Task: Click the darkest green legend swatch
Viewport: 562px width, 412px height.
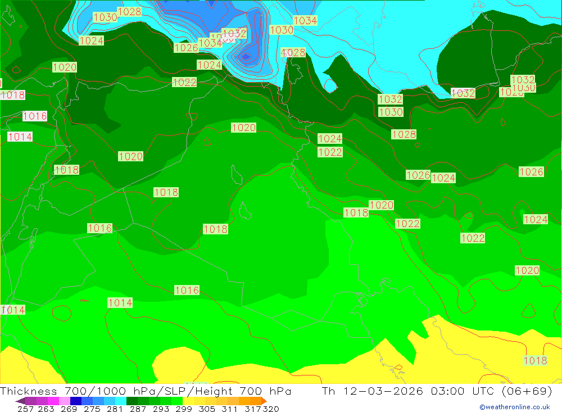Action: coord(132,401)
